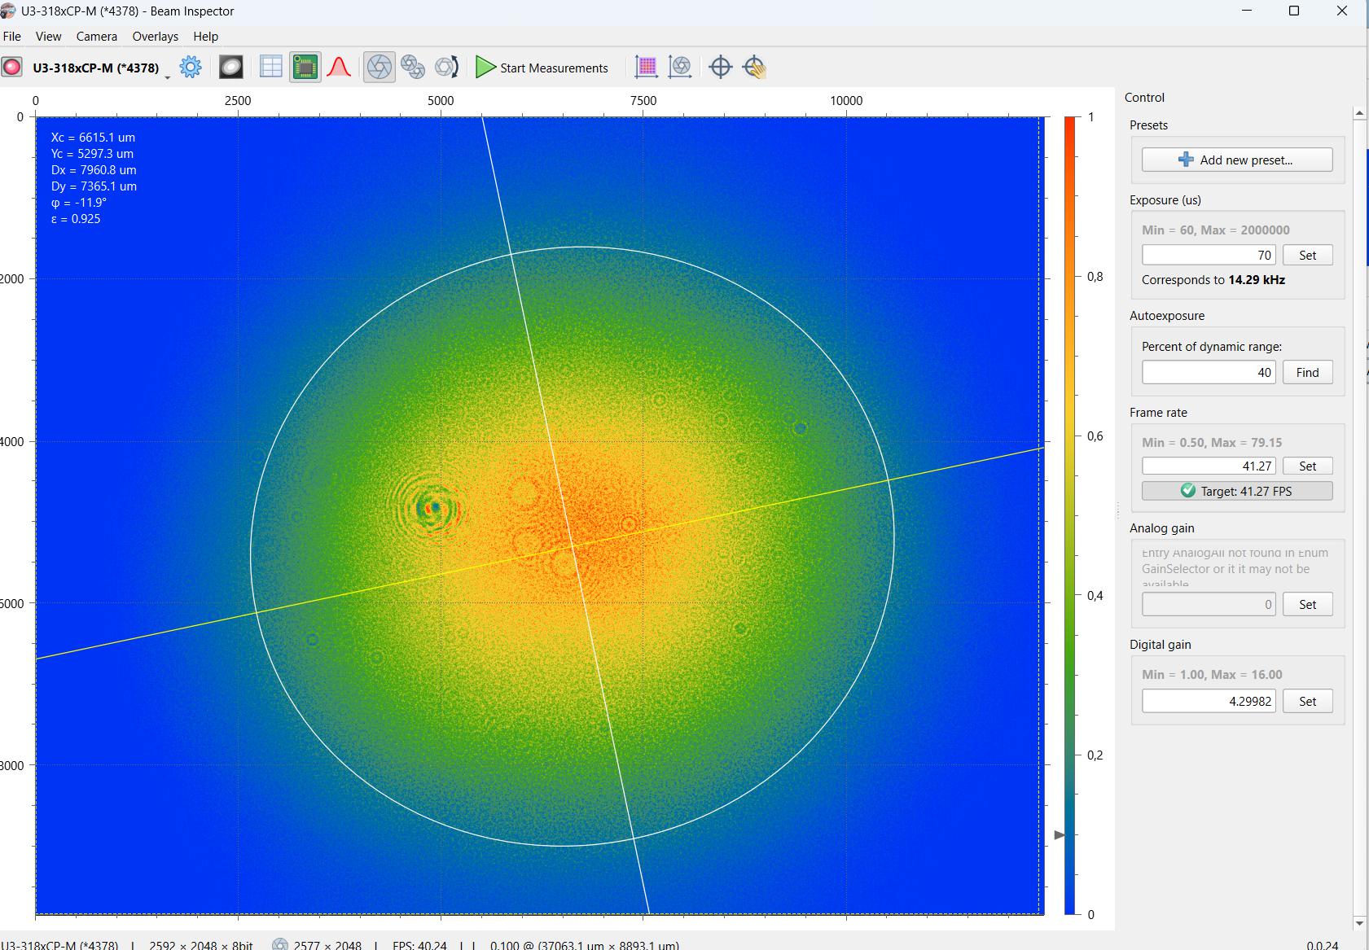Open camera settings with the gear icon

191,68
